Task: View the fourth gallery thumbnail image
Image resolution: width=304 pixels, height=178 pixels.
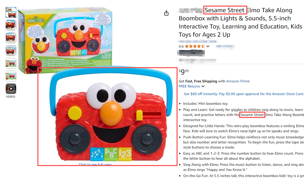Action: 11,51
